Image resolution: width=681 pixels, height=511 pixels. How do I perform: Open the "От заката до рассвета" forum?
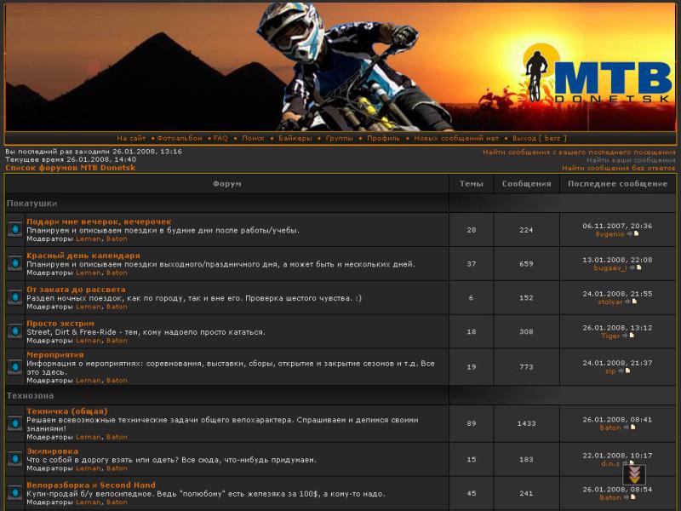[x=76, y=290]
